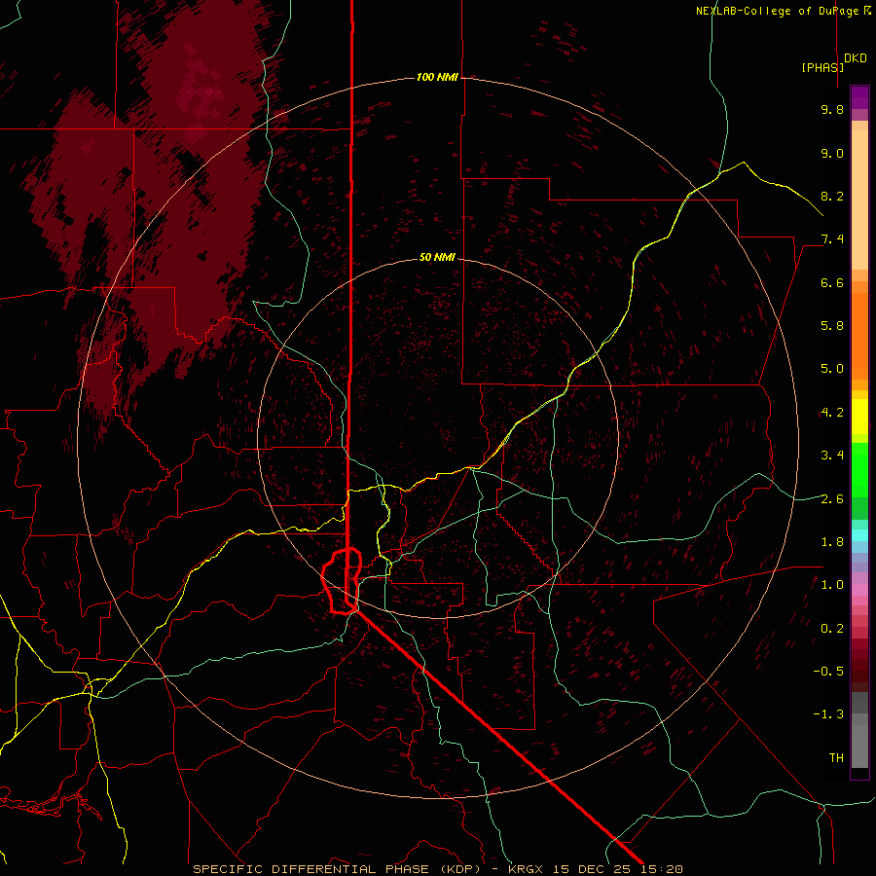Viewport: 876px width, 876px height.
Task: Click the 1.0 value on the color scale
Action: (832, 585)
